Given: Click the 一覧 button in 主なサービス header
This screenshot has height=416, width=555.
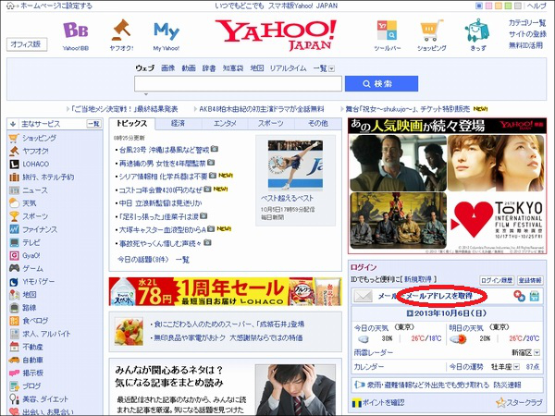Looking at the screenshot, I should (x=93, y=124).
